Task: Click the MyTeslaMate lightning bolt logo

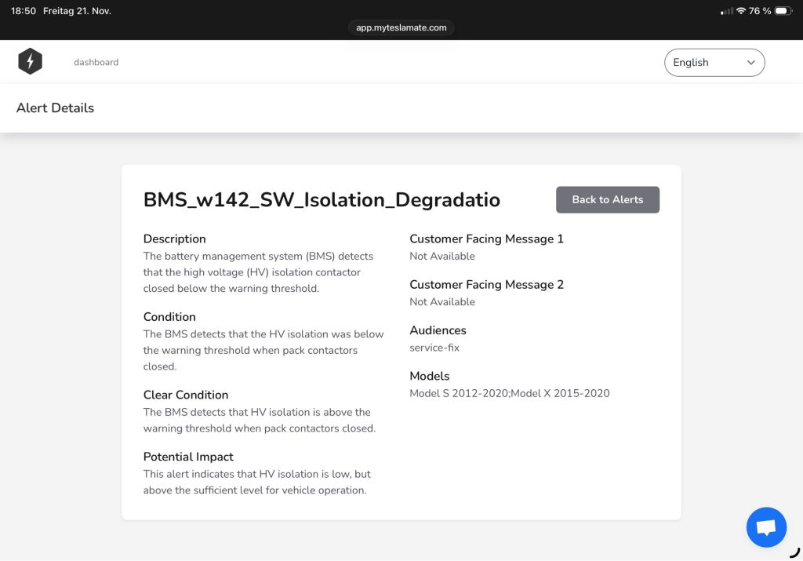Action: (x=30, y=61)
